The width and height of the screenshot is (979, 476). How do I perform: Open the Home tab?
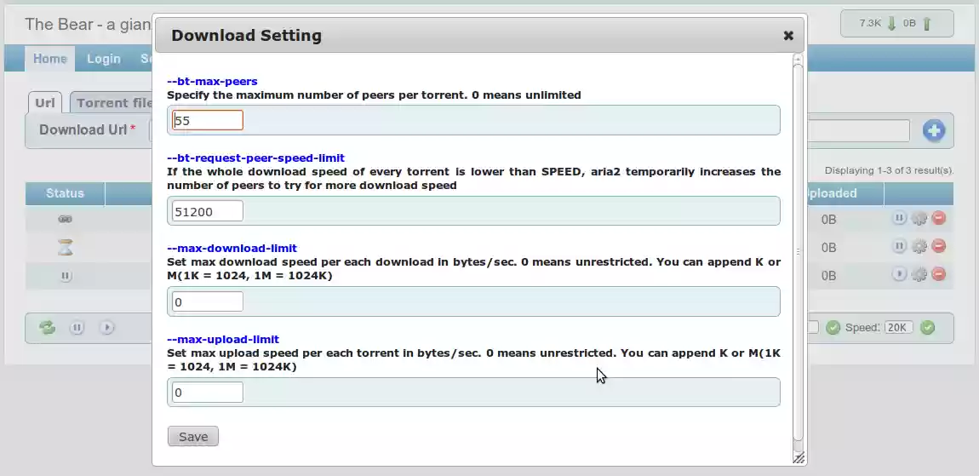(50, 59)
